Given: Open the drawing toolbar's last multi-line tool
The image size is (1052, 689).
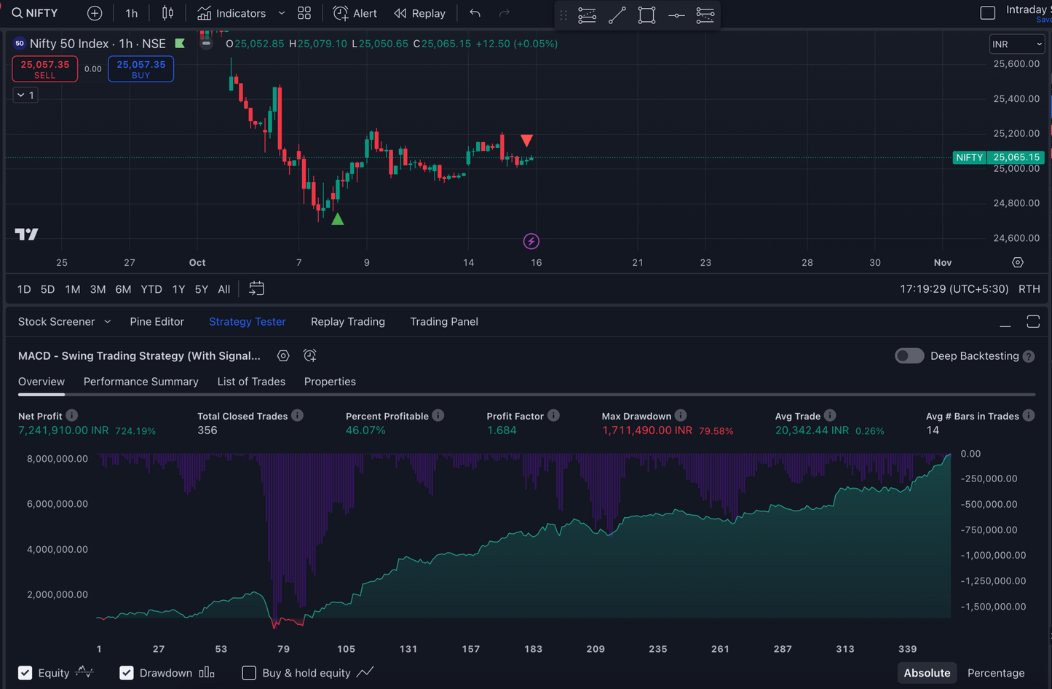Looking at the screenshot, I should pos(705,15).
